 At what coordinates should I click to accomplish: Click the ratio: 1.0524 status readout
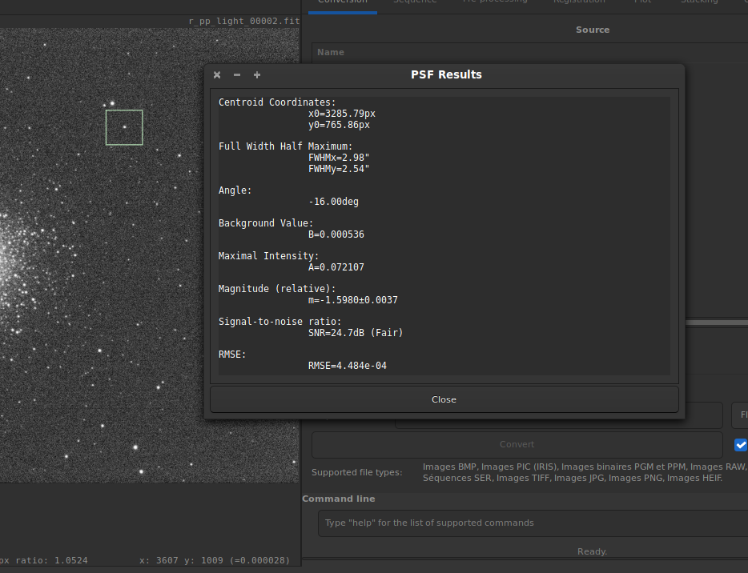(51, 561)
